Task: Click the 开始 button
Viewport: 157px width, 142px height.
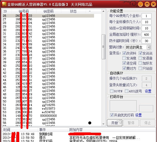Action: click(x=115, y=123)
